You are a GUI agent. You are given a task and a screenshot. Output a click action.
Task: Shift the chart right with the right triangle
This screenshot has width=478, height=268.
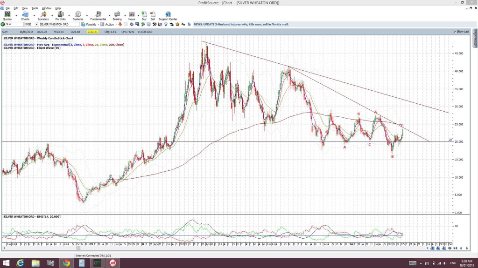[x=467, y=248]
